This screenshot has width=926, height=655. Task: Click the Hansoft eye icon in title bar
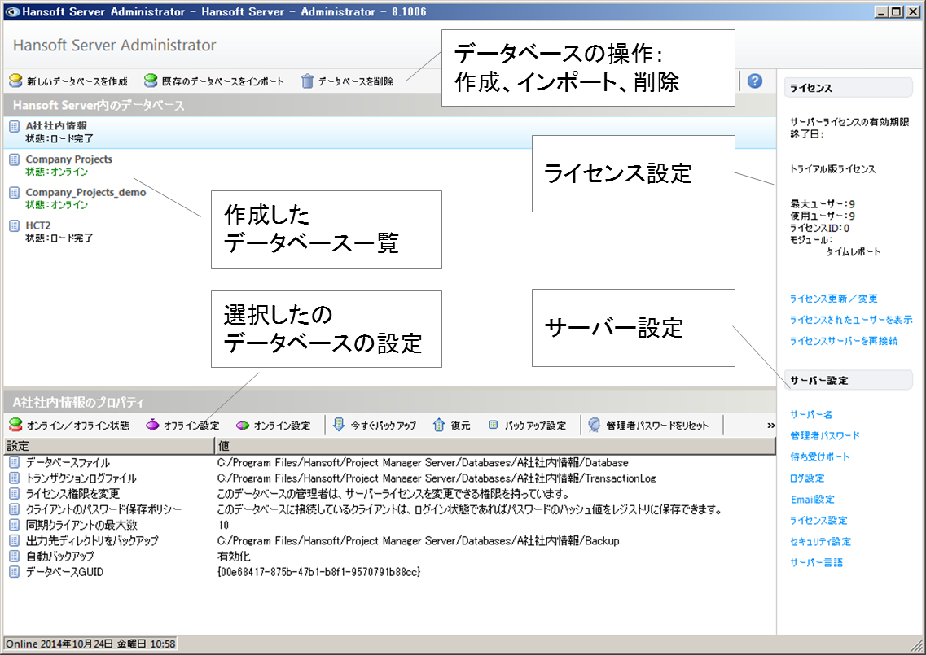click(12, 11)
